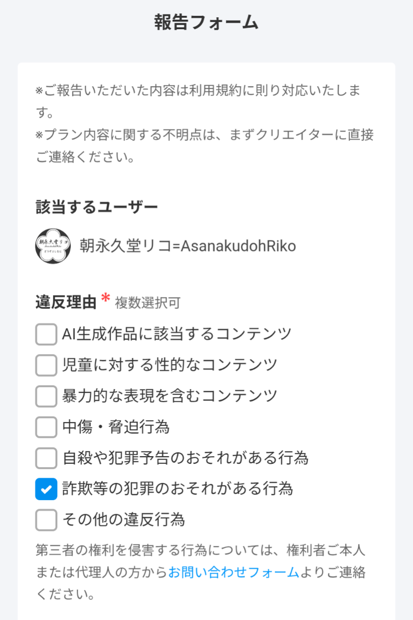Check the 自殺や犯罪予告のおそれがある行為 box
This screenshot has width=413, height=620.
pyautogui.click(x=46, y=458)
